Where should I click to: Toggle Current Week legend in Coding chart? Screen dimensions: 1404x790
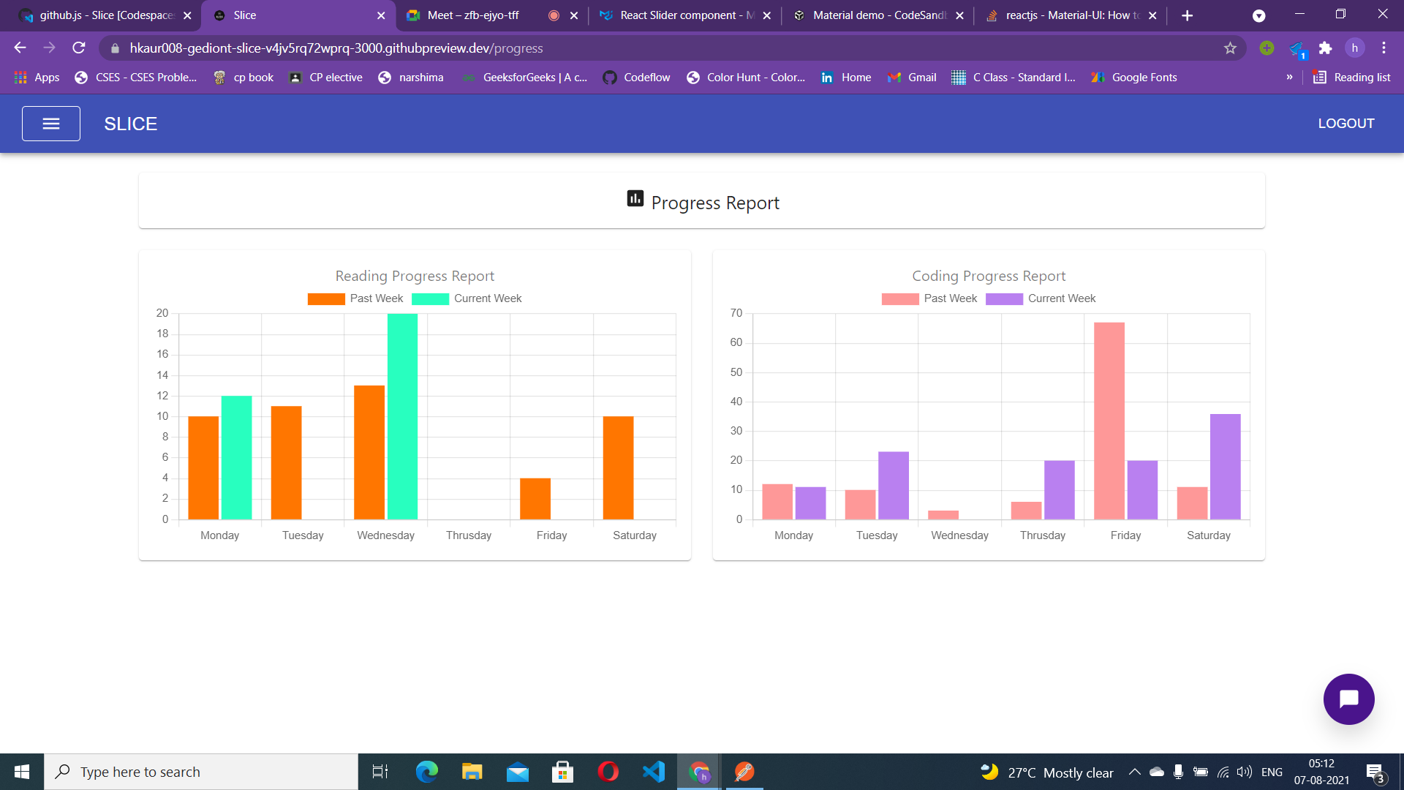(1041, 298)
